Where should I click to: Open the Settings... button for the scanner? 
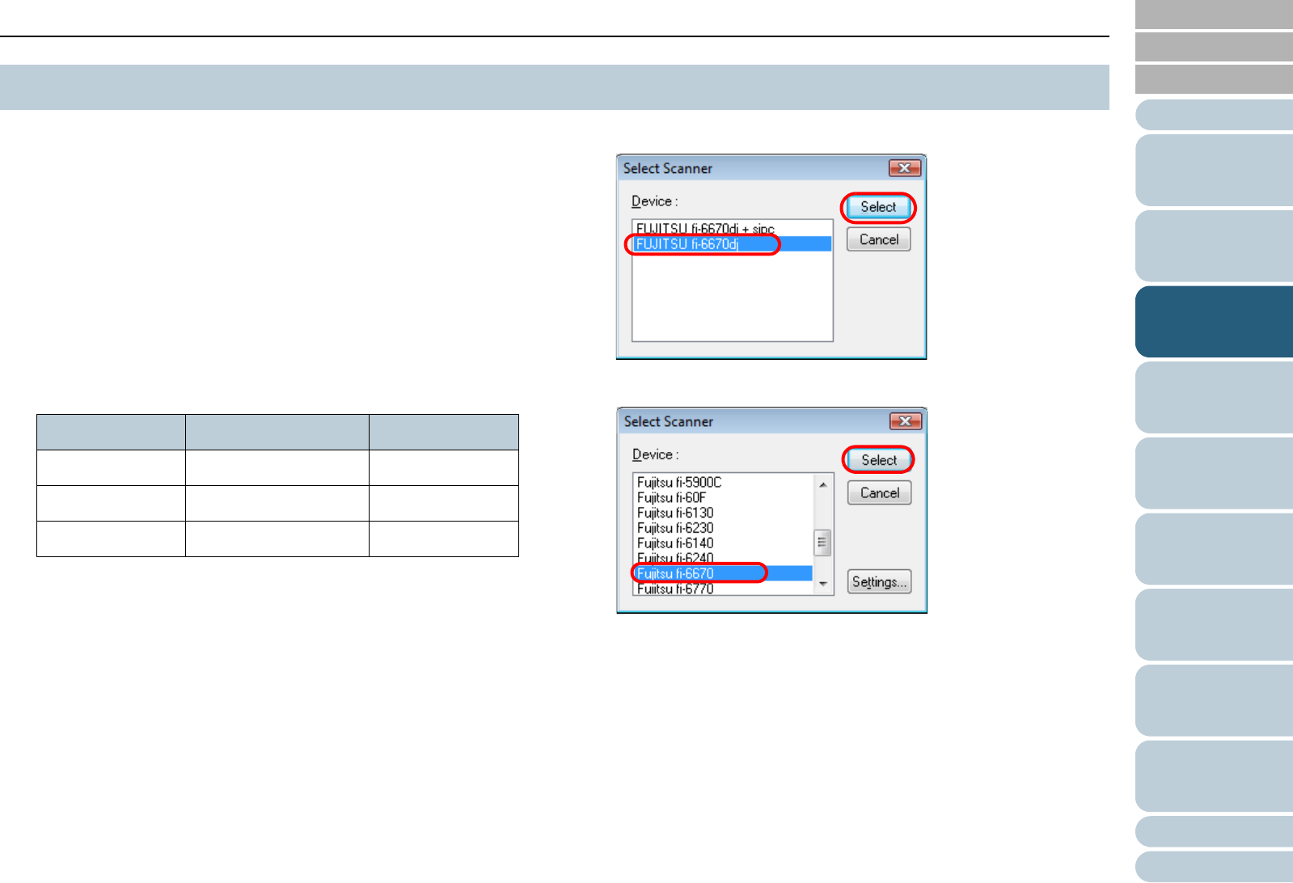[879, 582]
